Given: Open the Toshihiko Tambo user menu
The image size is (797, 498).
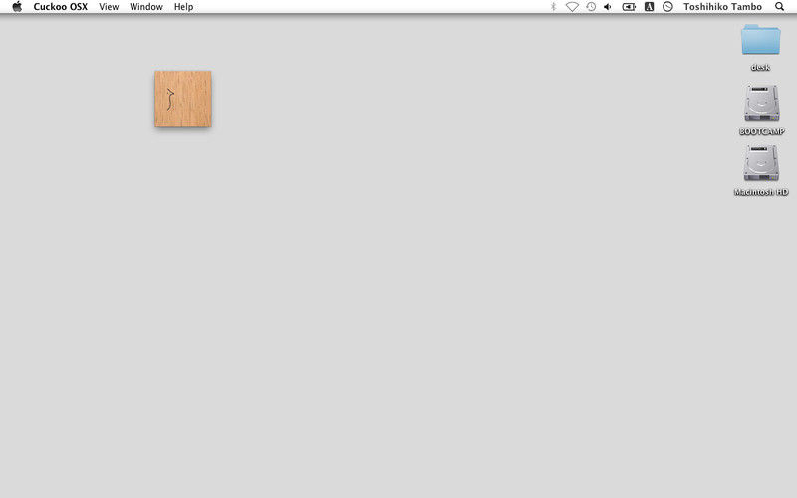Looking at the screenshot, I should [x=723, y=7].
